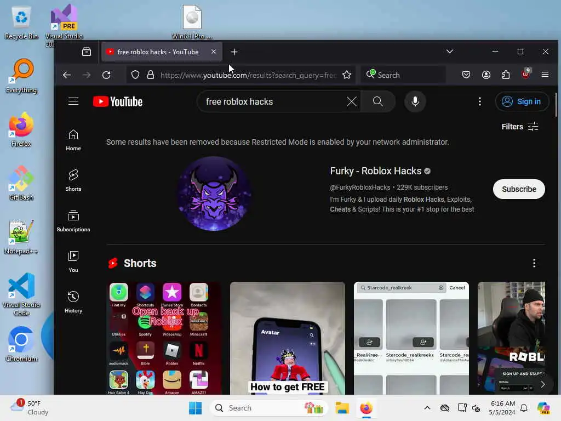Click the Firefox URL address bar

click(241, 75)
